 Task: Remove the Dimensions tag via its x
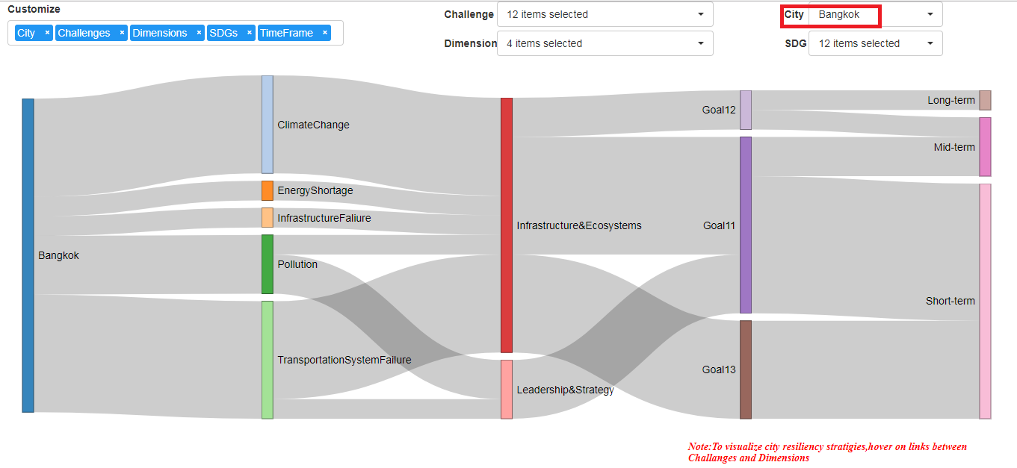click(199, 33)
